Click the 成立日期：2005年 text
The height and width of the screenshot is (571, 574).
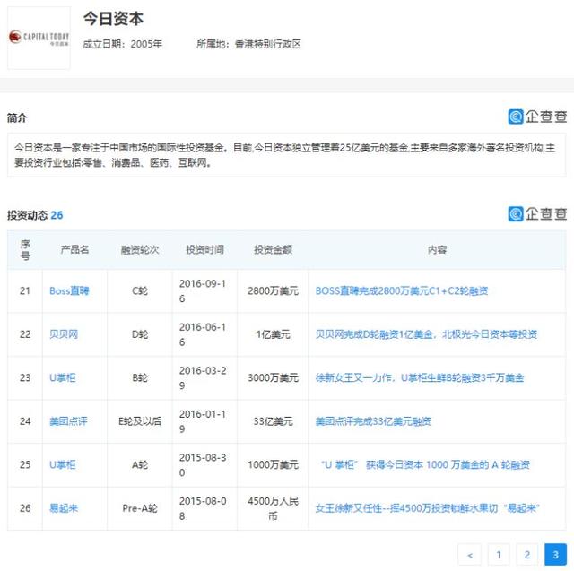[123, 44]
